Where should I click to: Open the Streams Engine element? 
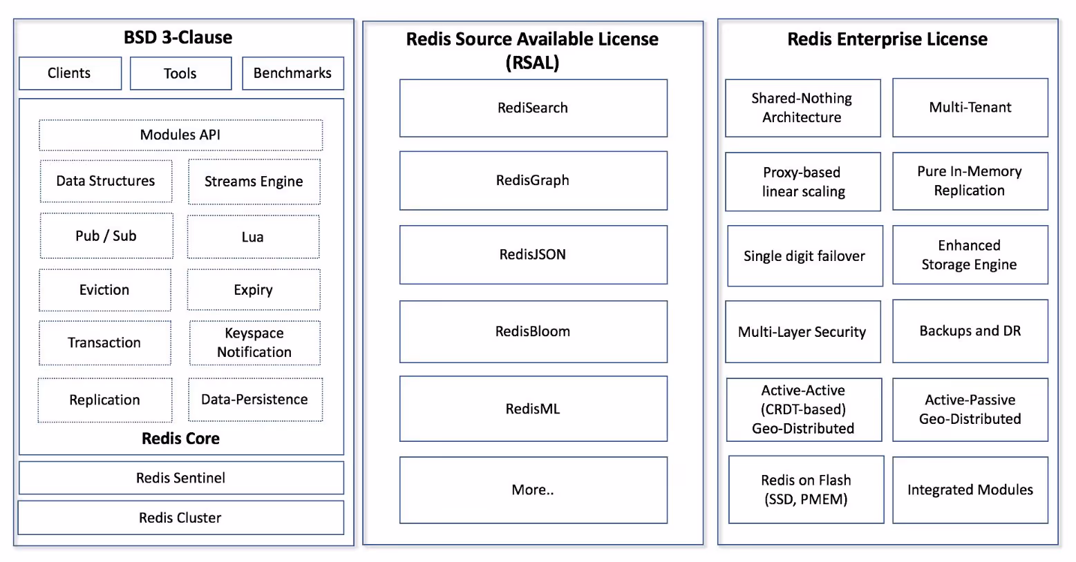[254, 181]
